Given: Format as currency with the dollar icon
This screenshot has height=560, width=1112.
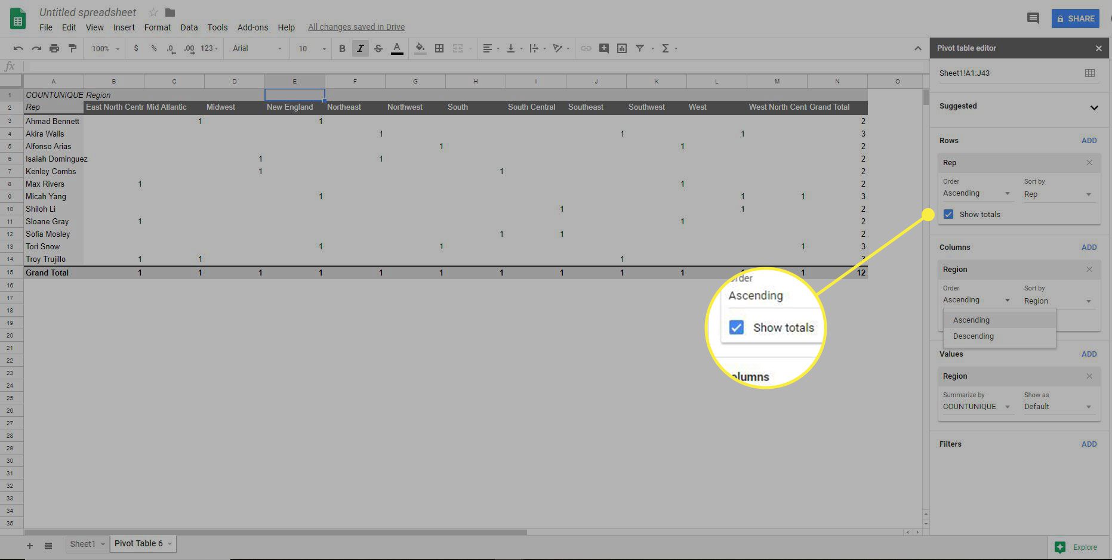Looking at the screenshot, I should coord(136,48).
